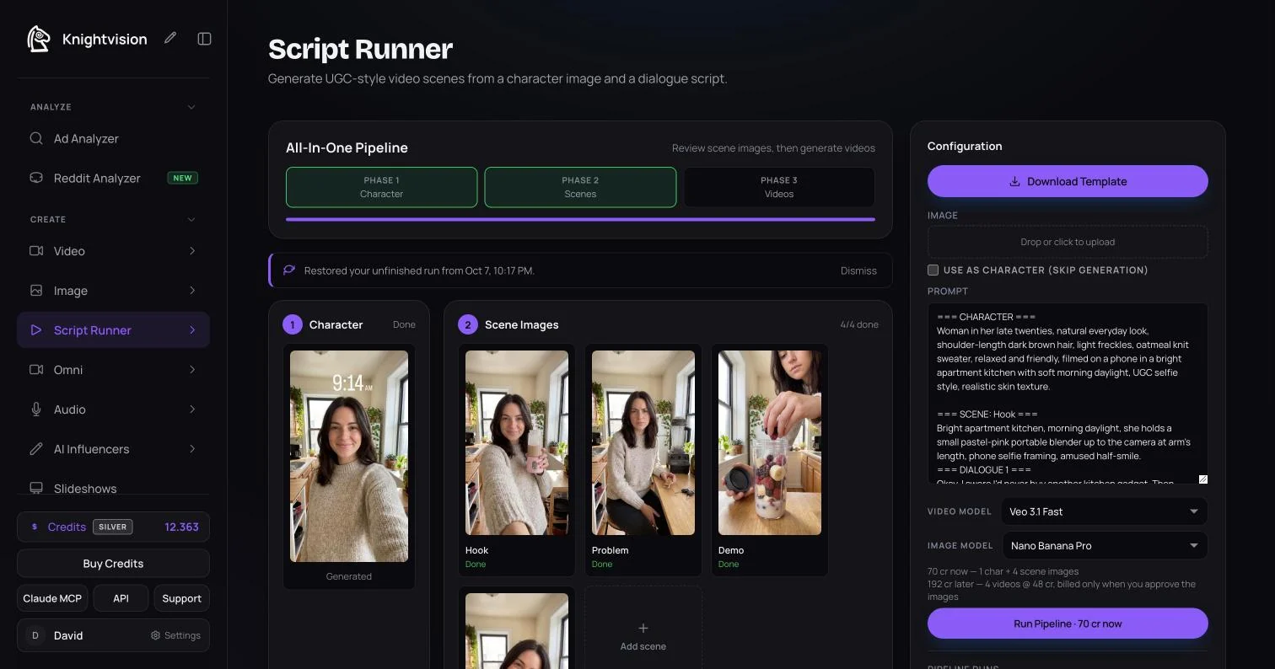Click the Knightvision knight logo icon
The height and width of the screenshot is (669, 1275).
(39, 39)
